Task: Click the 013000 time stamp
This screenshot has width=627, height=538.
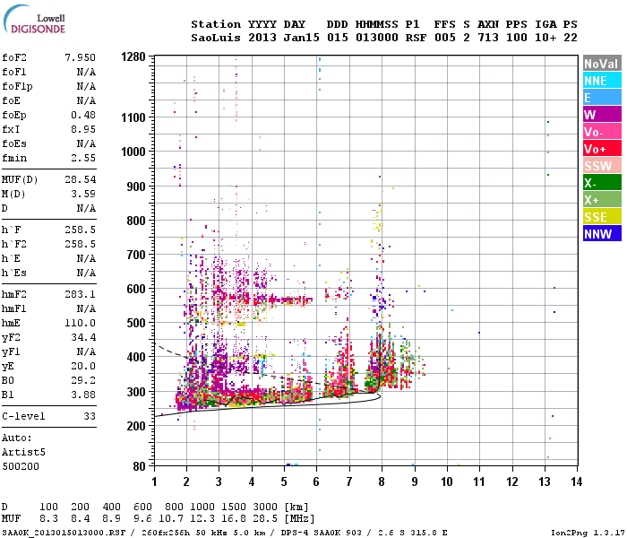Action: (377, 38)
